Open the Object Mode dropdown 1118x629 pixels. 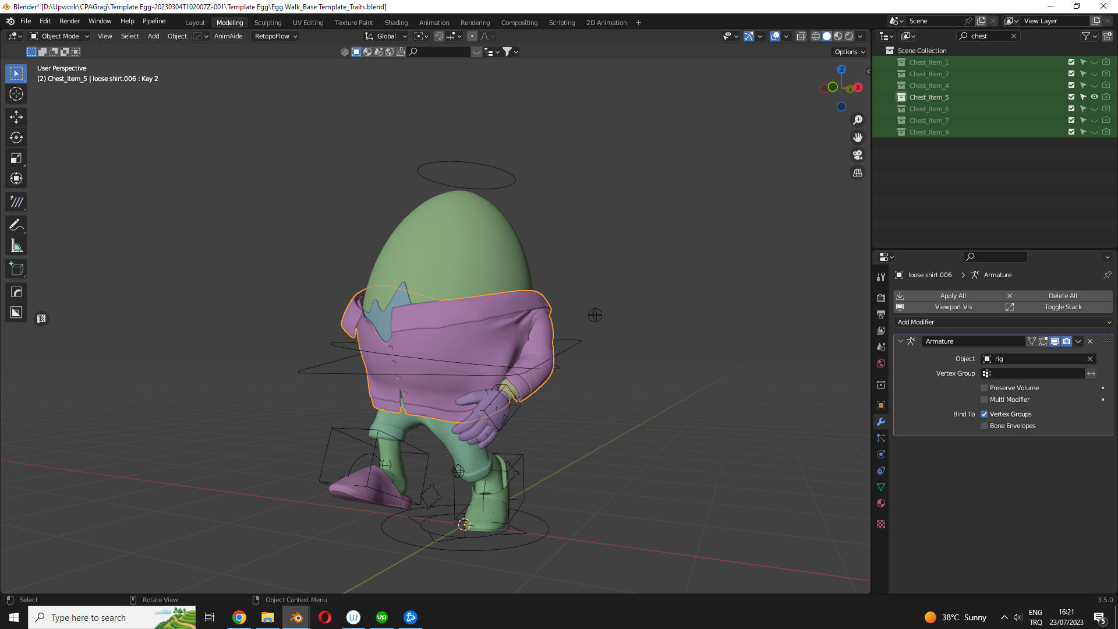59,36
